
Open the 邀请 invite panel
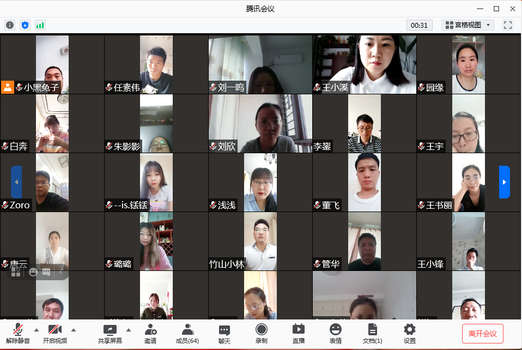(150, 334)
